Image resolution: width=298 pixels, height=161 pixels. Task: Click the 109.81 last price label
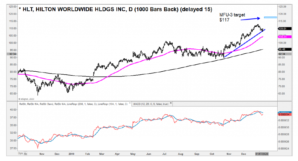click(285, 29)
